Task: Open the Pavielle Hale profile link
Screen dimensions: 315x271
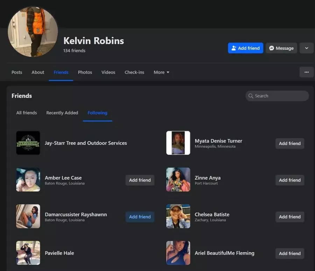Action: click(x=59, y=253)
